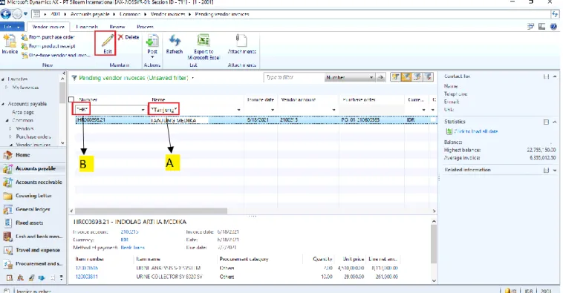Screen dimensions: 563x293
Task: Switch to the Vendor invoice tab
Action: click(x=48, y=27)
